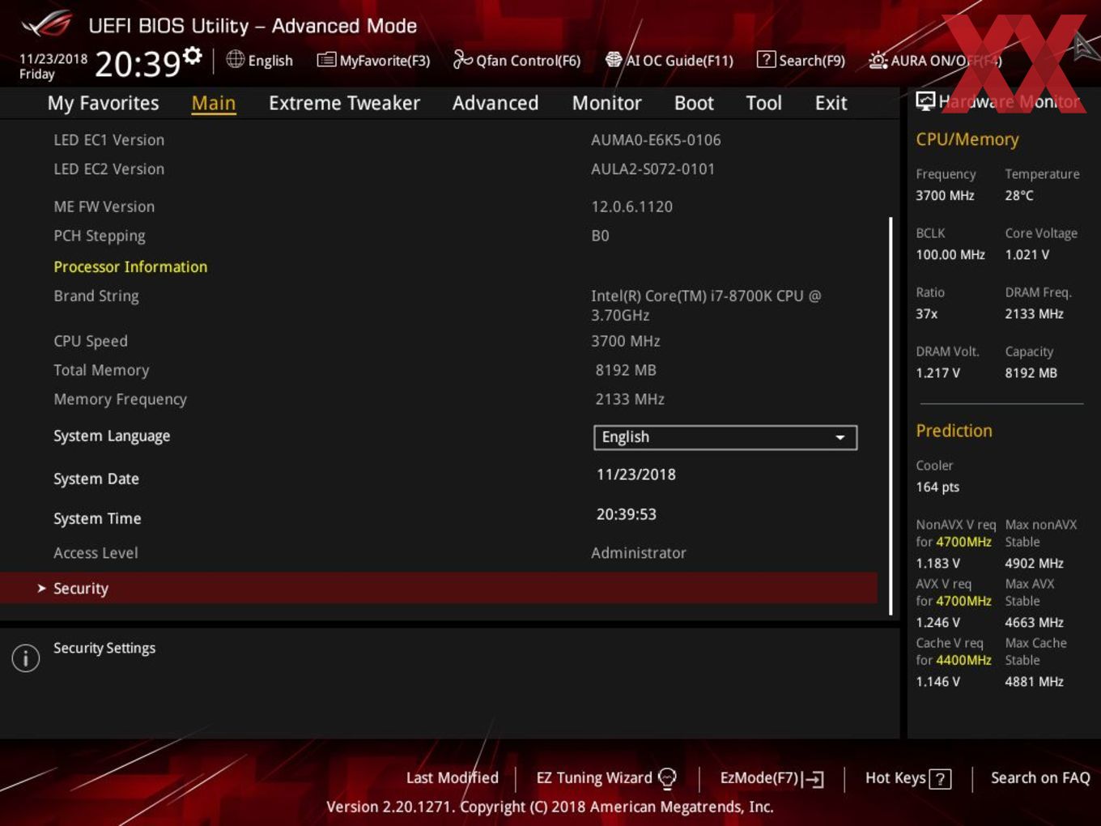
Task: Click Total Memory 8192 MB value
Action: point(626,370)
